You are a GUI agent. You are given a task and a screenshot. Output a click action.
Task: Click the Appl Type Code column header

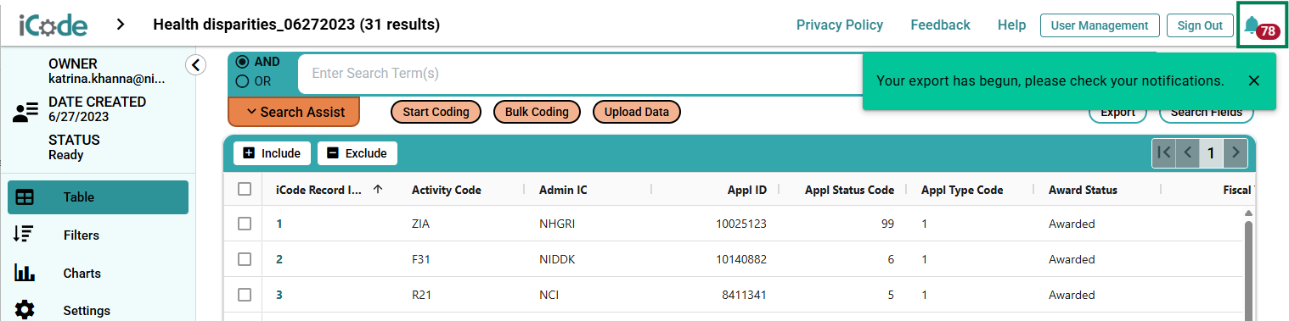[962, 190]
